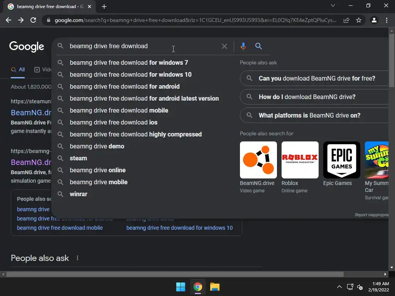The width and height of the screenshot is (395, 296).
Task: Open People also ask three-dot options
Action: (77, 258)
